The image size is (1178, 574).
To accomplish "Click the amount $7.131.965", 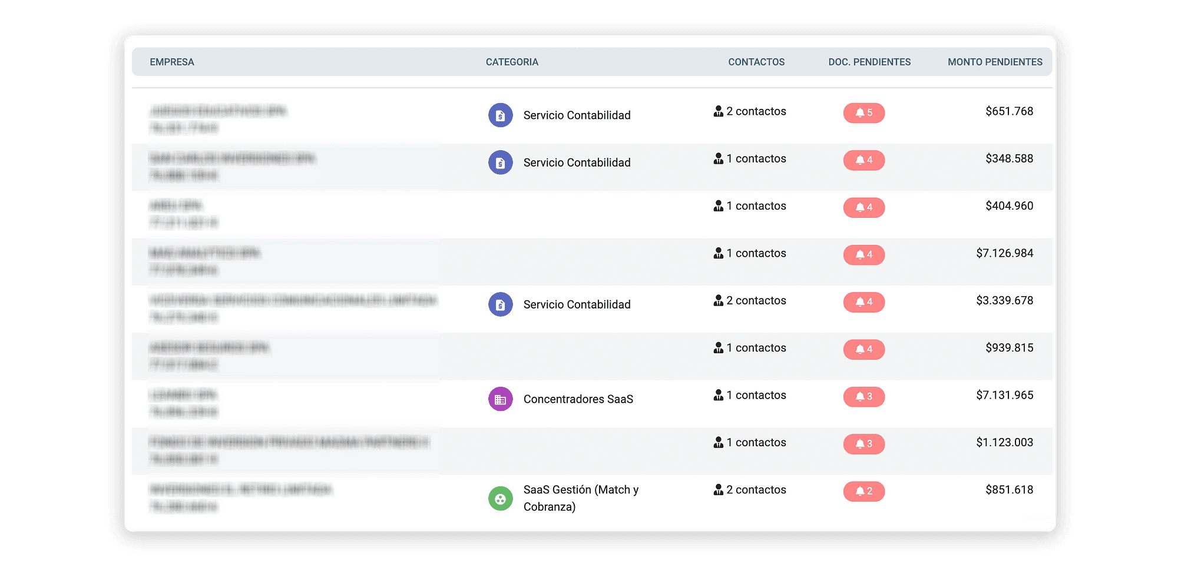I will point(1004,395).
